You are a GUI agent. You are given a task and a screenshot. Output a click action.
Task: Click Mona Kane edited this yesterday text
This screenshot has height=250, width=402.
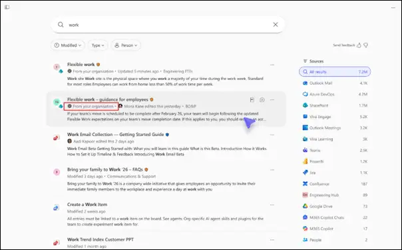pyautogui.click(x=152, y=106)
